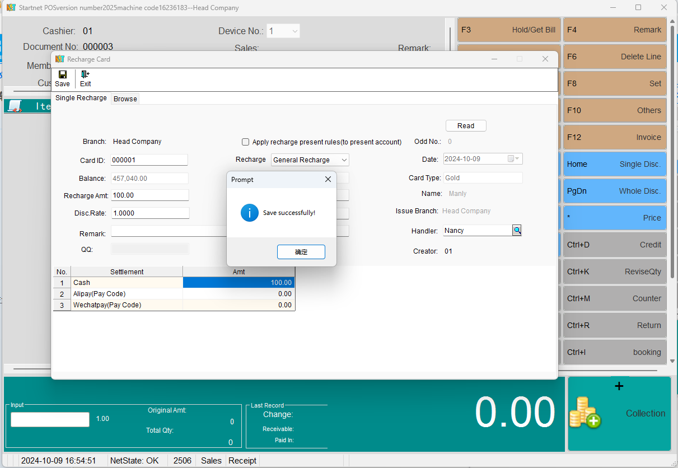Click the date-time entry in status bar
Screen dimensions: 678x468
tap(58, 461)
